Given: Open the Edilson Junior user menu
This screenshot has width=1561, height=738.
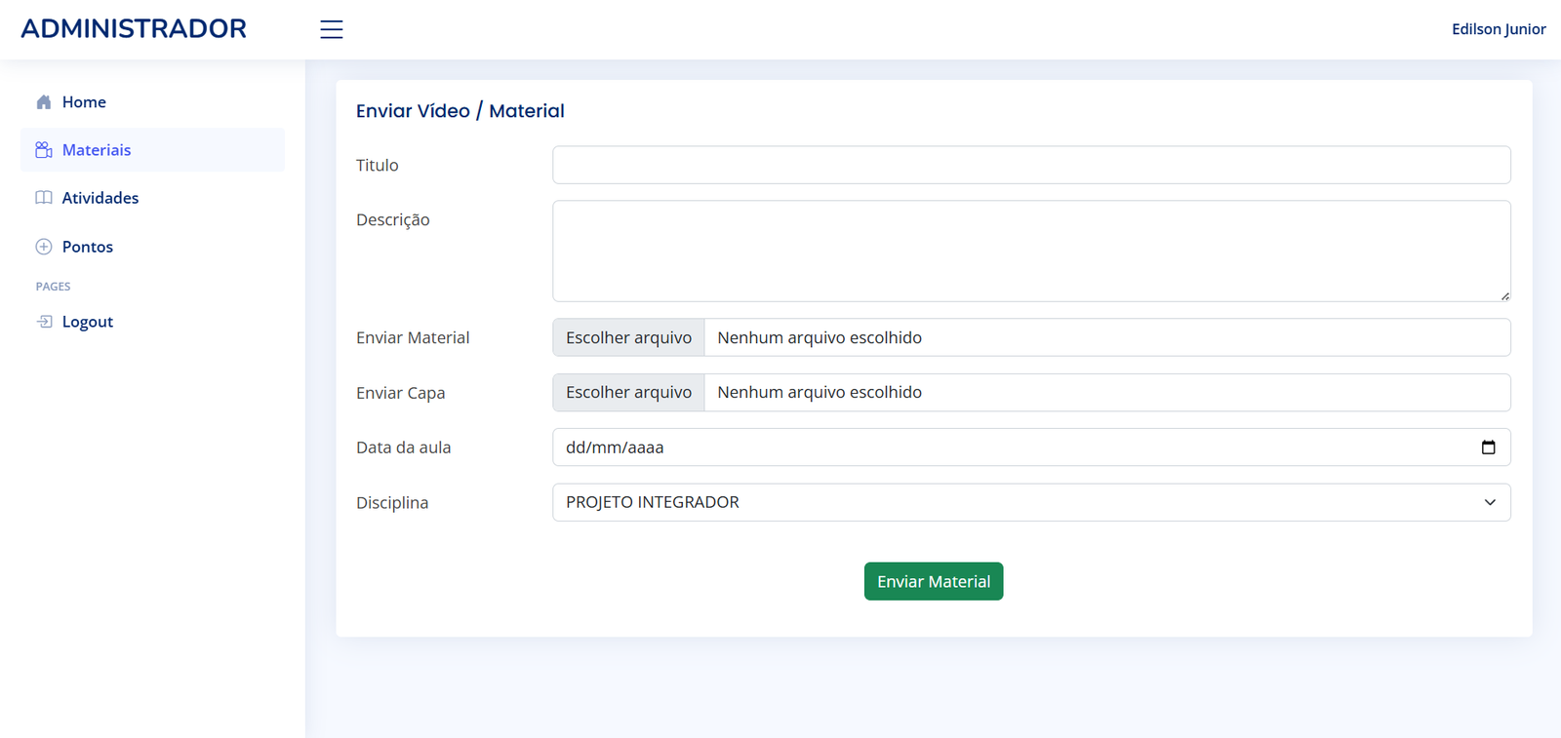Looking at the screenshot, I should (x=1499, y=29).
